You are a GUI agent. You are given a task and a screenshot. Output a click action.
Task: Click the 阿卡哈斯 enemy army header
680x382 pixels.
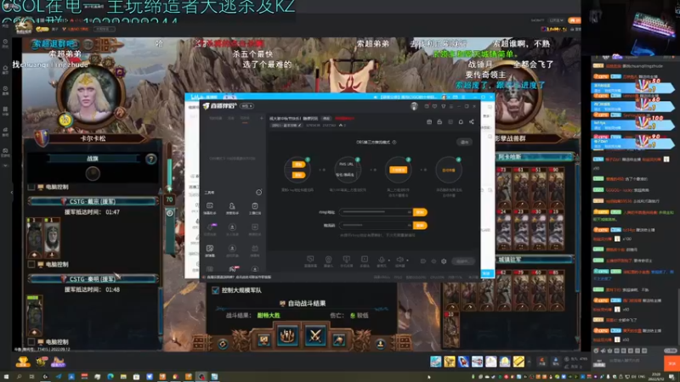click(x=535, y=157)
